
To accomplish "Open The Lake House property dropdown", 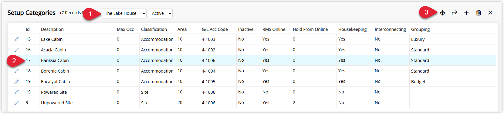I will [124, 13].
